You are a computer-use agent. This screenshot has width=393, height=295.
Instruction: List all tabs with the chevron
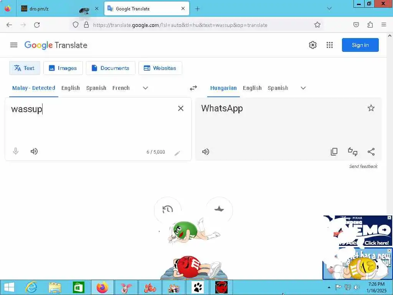329,8
